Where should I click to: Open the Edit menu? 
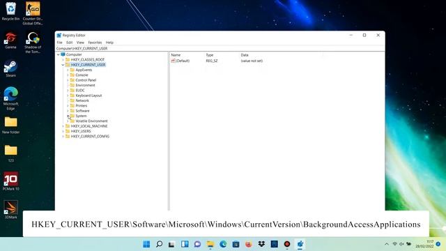coord(70,43)
